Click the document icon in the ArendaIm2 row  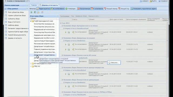(69, 74)
